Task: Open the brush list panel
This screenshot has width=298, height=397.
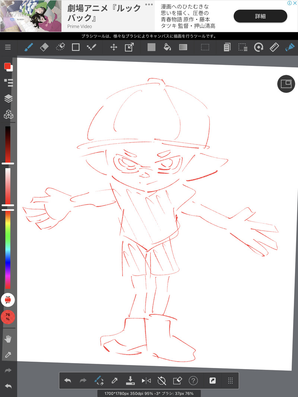Action: tap(8, 83)
